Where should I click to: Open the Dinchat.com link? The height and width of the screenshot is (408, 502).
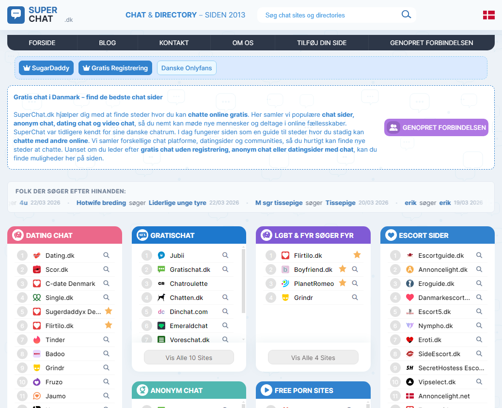[188, 312]
